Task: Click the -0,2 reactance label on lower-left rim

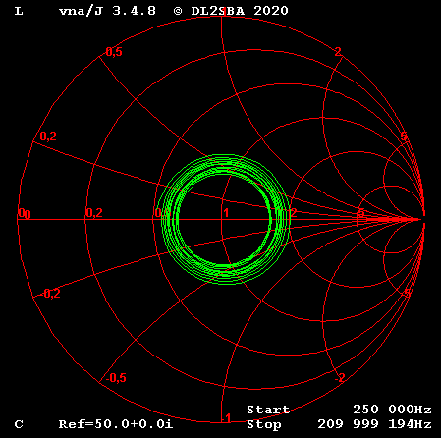Action: click(x=51, y=294)
